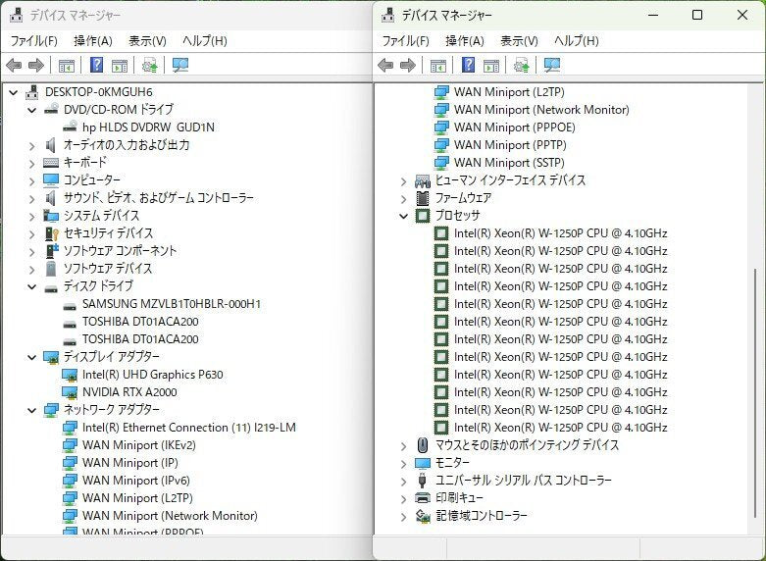Select ヒューマン インターフェイス デバイス category
Image resolution: width=766 pixels, height=561 pixels.
click(510, 180)
